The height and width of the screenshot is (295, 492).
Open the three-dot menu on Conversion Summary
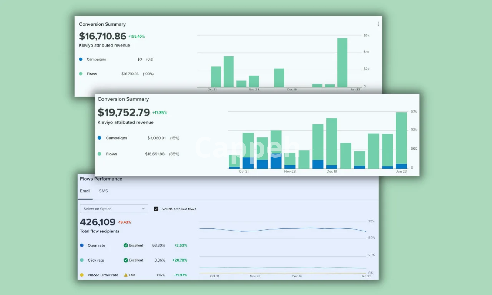pyautogui.click(x=378, y=24)
